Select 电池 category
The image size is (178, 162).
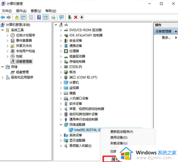pyautogui.click(x=72, y=72)
